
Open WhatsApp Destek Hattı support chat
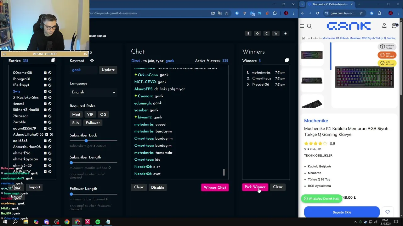pos(321,198)
